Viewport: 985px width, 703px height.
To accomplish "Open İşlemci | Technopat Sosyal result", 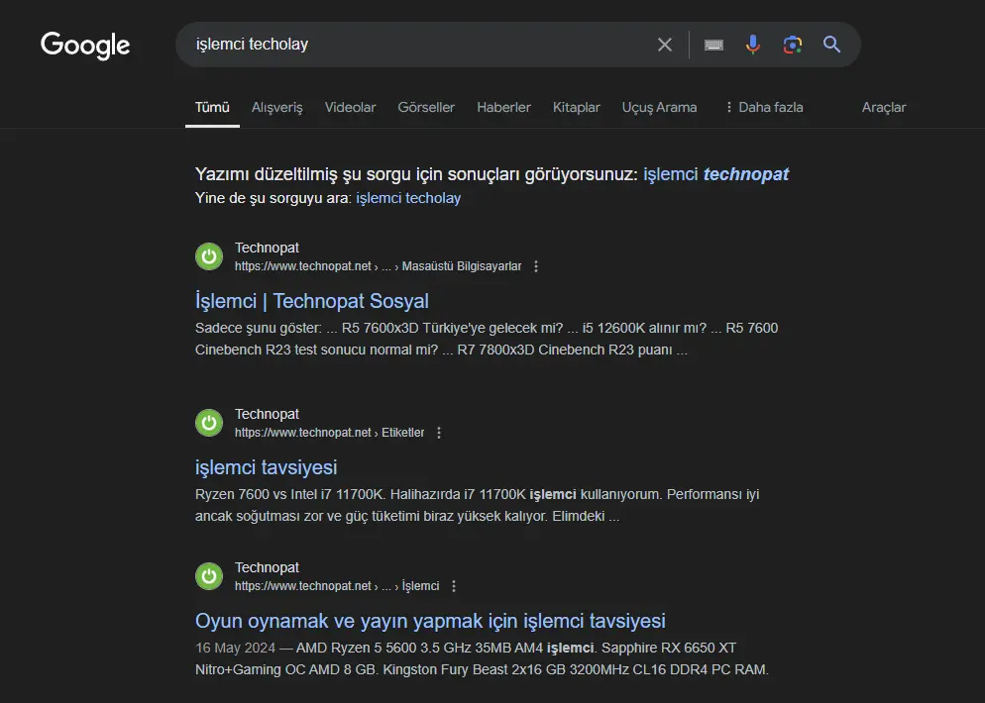I will [x=311, y=301].
